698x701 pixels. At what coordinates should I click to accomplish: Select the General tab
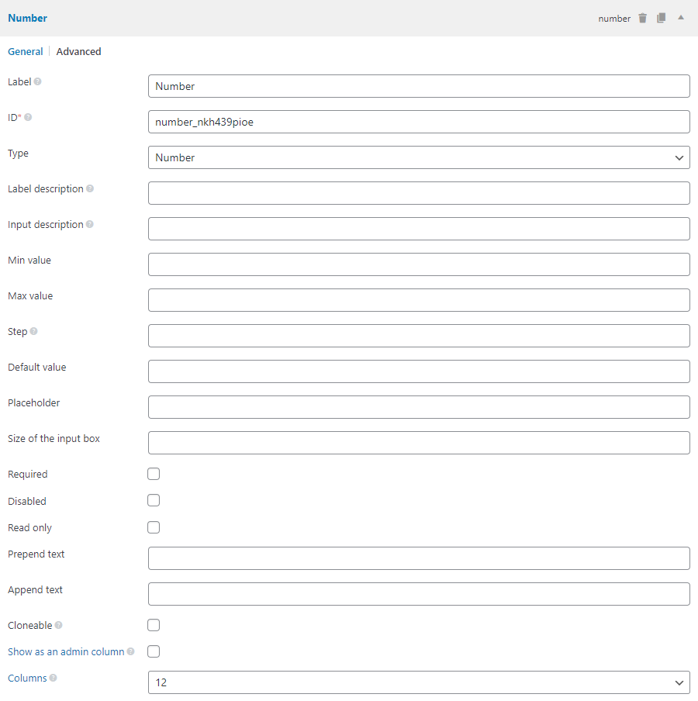(x=26, y=51)
